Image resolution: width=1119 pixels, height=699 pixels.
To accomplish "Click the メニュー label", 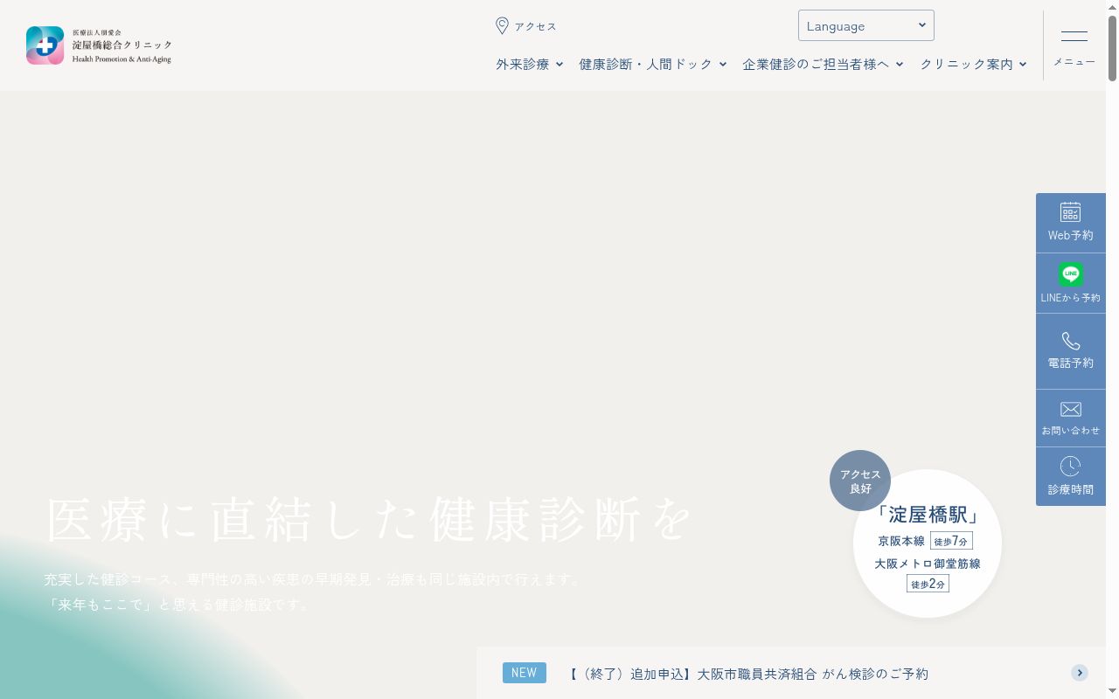I will click(x=1074, y=61).
